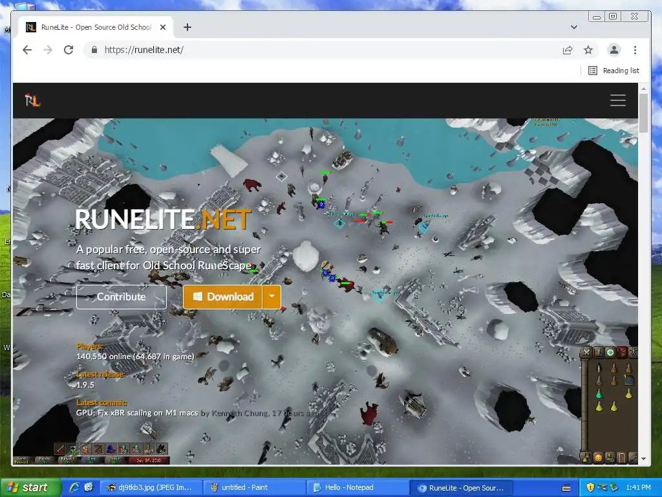Switch to the dj9tkb3.jpg taskbar window

point(151,487)
